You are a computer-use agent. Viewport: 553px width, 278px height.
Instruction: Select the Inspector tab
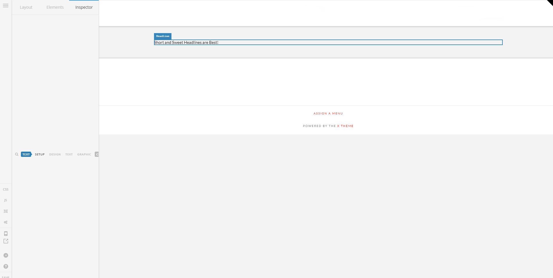pos(84,7)
